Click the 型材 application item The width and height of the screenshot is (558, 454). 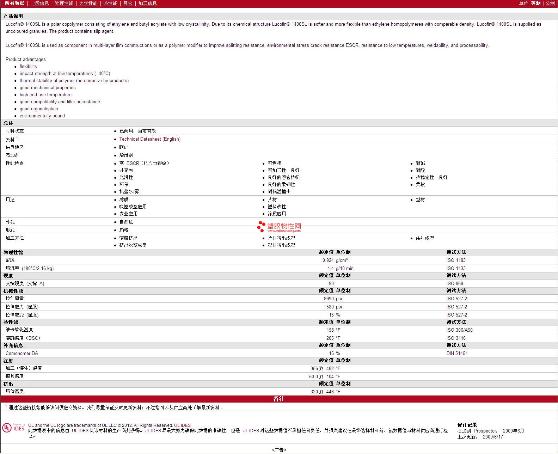(x=420, y=200)
